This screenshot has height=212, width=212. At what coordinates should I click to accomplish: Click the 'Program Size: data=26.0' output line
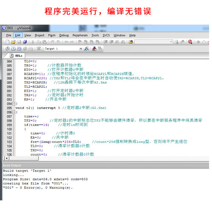pyautogui.click(x=45, y=179)
